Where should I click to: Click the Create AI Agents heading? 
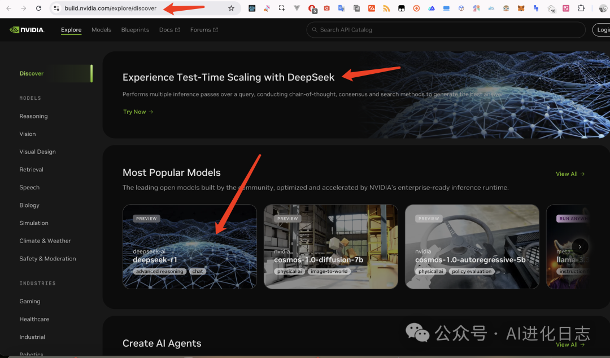click(x=162, y=344)
